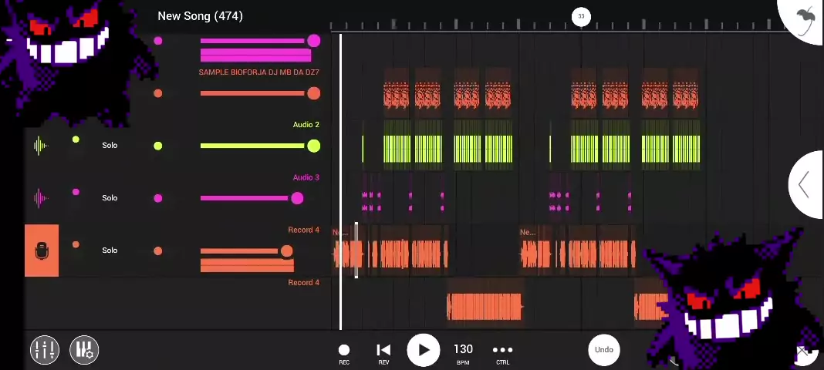Open the mixer panel icon
Viewport: 824px width, 370px height.
click(45, 350)
